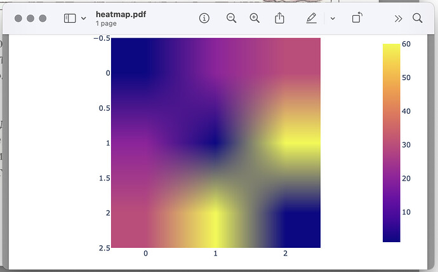Image resolution: width=438 pixels, height=272 pixels.
Task: Click the colorbar label 30
Action: (406, 145)
